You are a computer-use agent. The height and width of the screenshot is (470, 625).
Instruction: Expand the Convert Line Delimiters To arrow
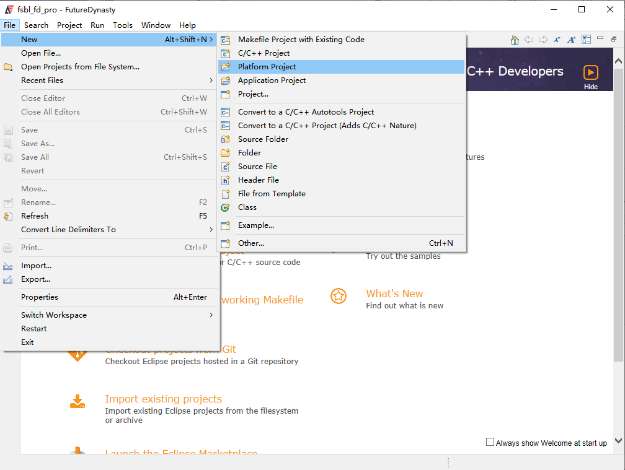211,230
